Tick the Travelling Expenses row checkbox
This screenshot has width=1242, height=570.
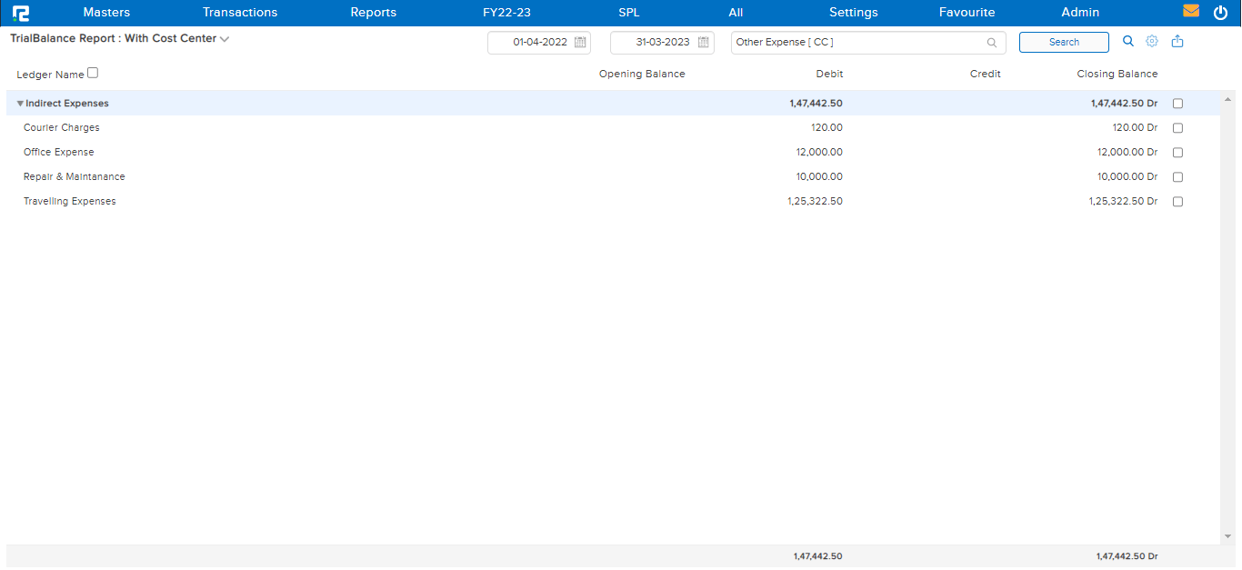[1177, 202]
